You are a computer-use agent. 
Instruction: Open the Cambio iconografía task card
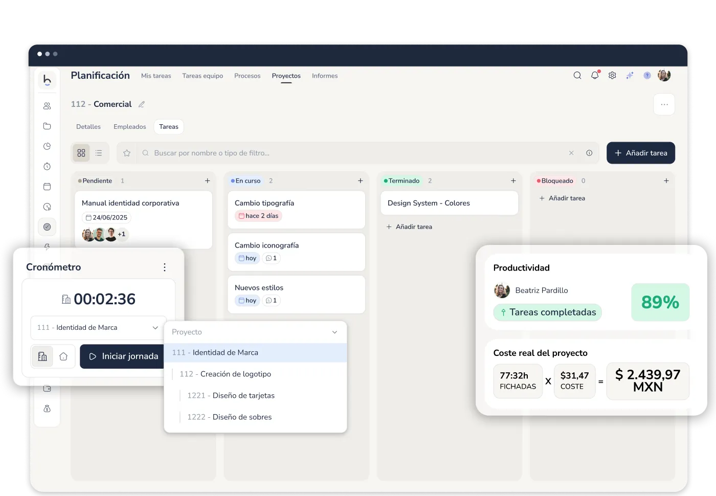pos(296,252)
